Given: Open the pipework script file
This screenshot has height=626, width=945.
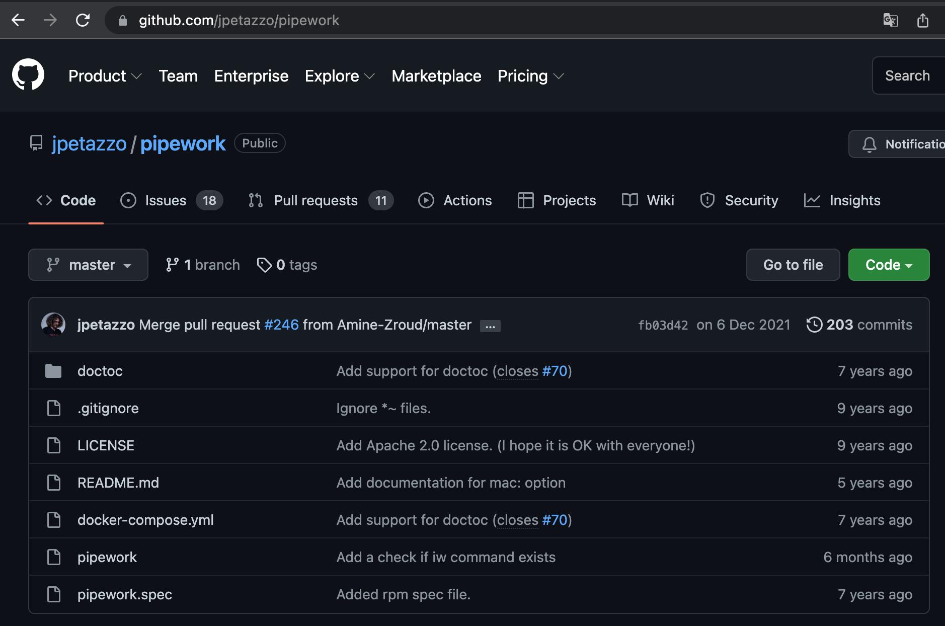Looking at the screenshot, I should (x=107, y=557).
